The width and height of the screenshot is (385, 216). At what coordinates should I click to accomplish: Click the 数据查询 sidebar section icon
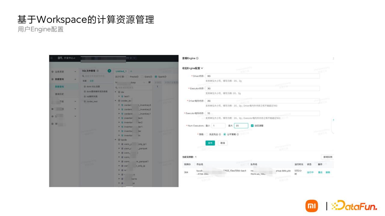(52, 79)
